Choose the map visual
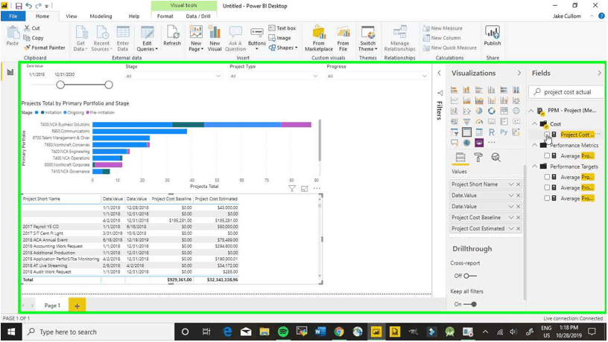The height and width of the screenshot is (342, 608). click(516, 111)
